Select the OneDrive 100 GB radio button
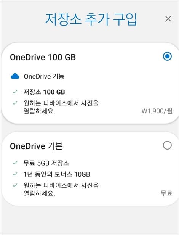This screenshot has height=235, width=179. (167, 56)
